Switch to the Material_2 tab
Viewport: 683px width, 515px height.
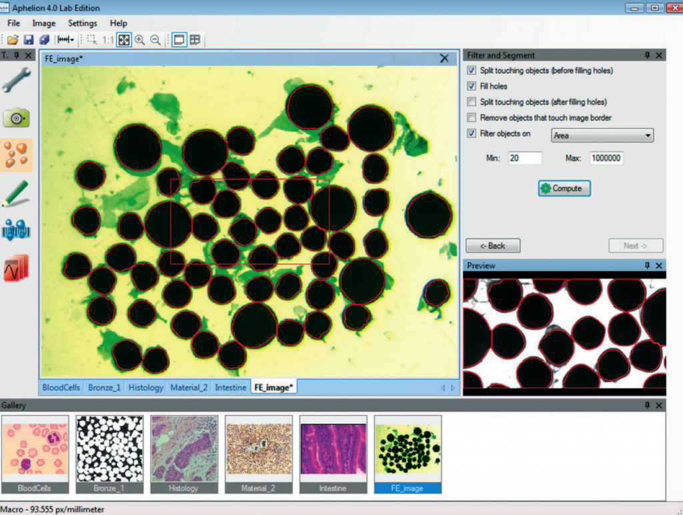(189, 388)
